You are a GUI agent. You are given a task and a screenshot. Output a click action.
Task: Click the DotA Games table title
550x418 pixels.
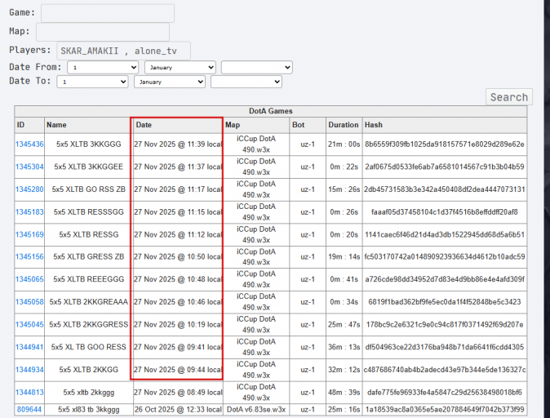[x=270, y=111]
